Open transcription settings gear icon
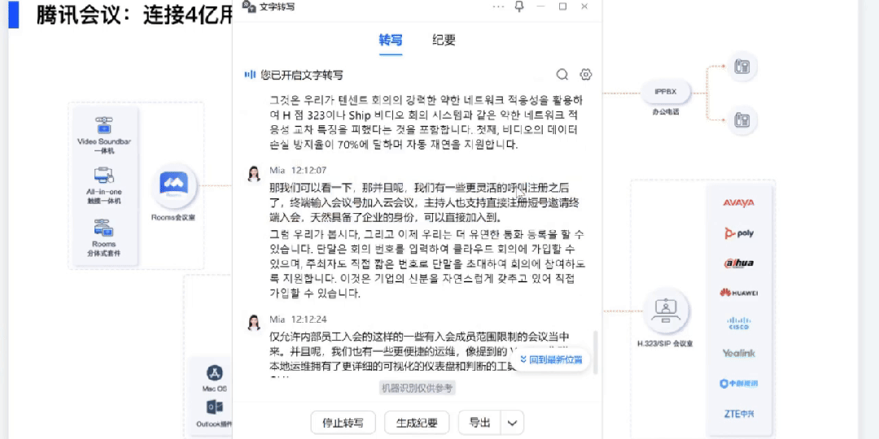Viewport: 879px width, 439px height. click(x=586, y=75)
